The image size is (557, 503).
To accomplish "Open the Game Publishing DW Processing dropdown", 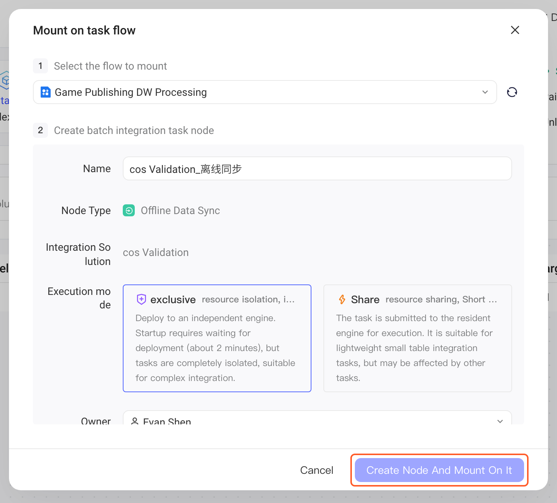I will tap(265, 92).
